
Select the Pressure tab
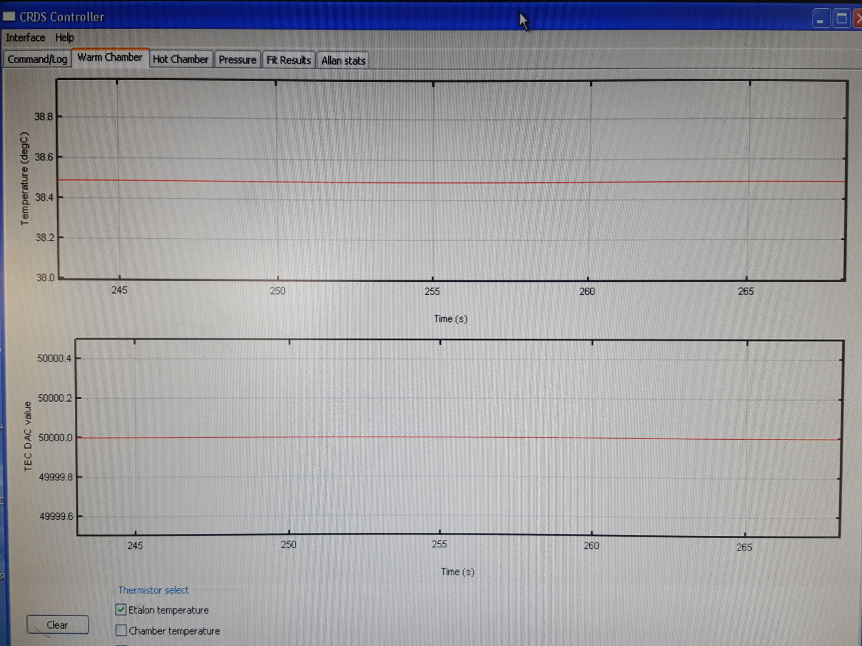(x=237, y=60)
